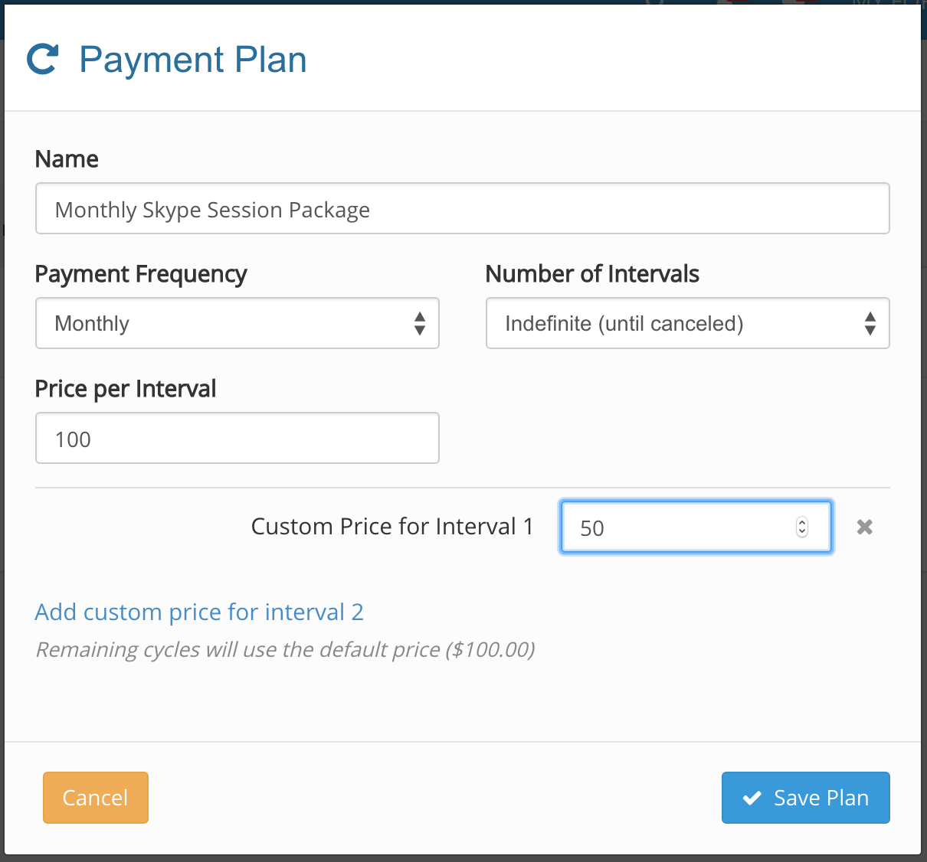Focus the Name field with Monthly Skype Session Package

coord(462,208)
